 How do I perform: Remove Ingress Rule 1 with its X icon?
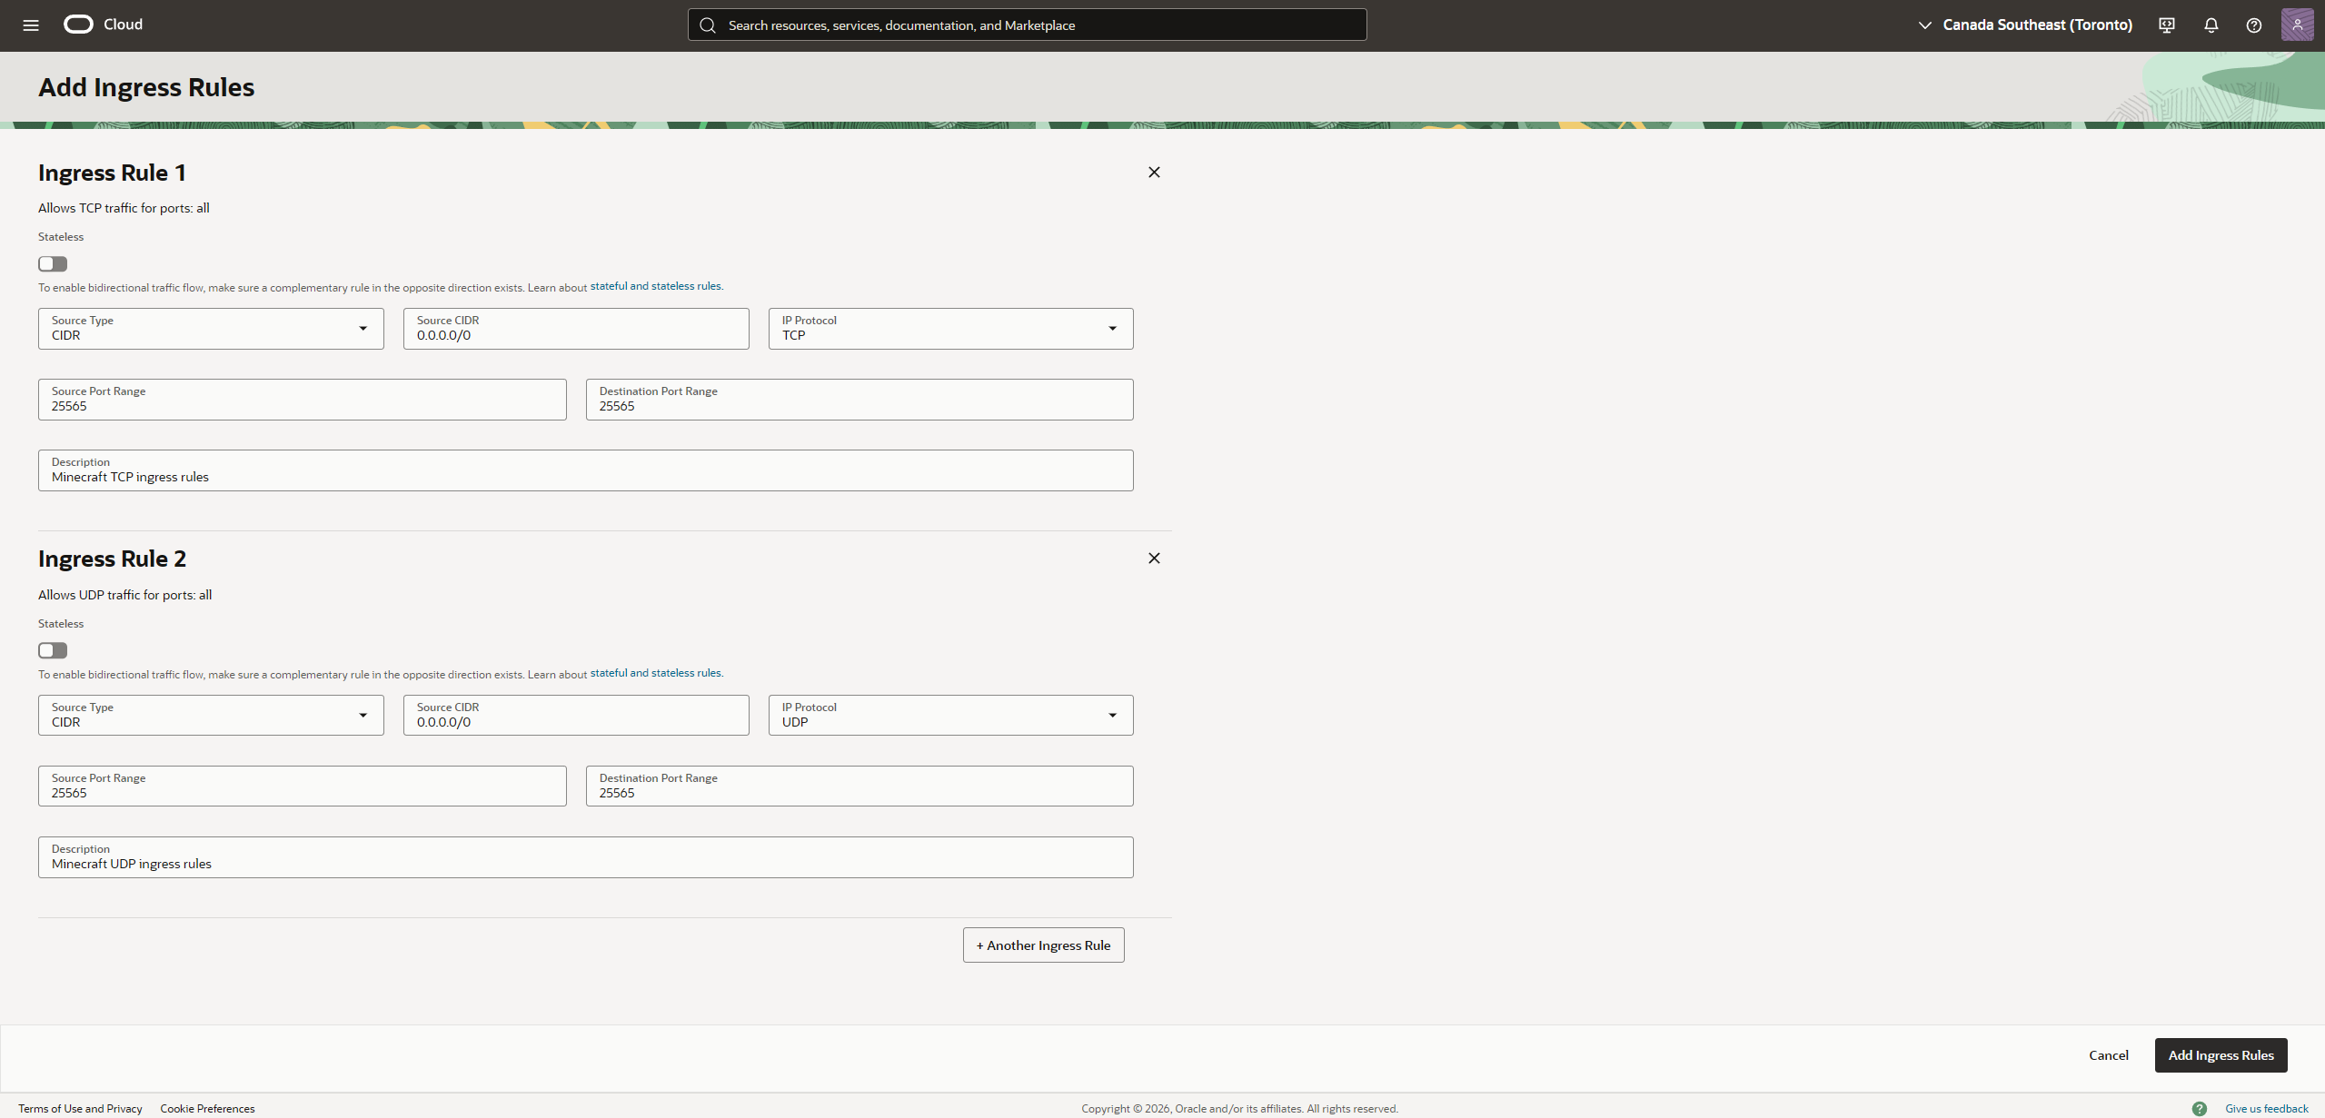[1154, 173]
